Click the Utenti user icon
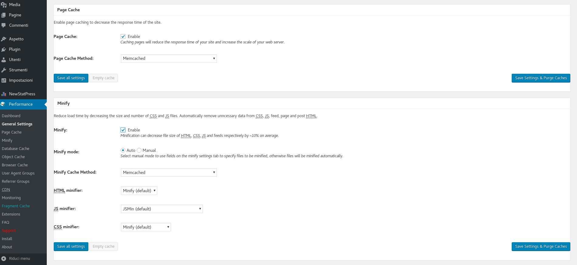Viewport: 577px width, 265px height. [x=4, y=60]
